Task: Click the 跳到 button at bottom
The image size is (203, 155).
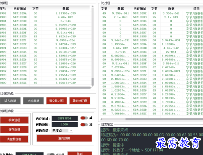Action: point(80,153)
